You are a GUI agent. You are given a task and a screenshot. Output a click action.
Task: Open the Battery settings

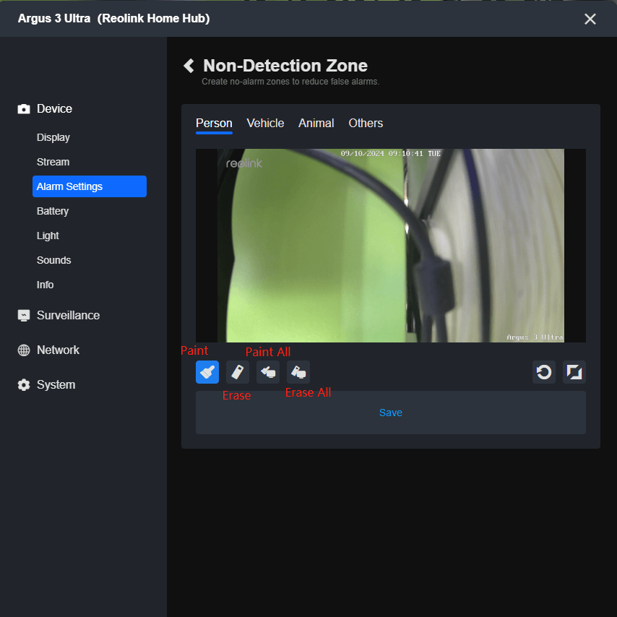coord(52,211)
